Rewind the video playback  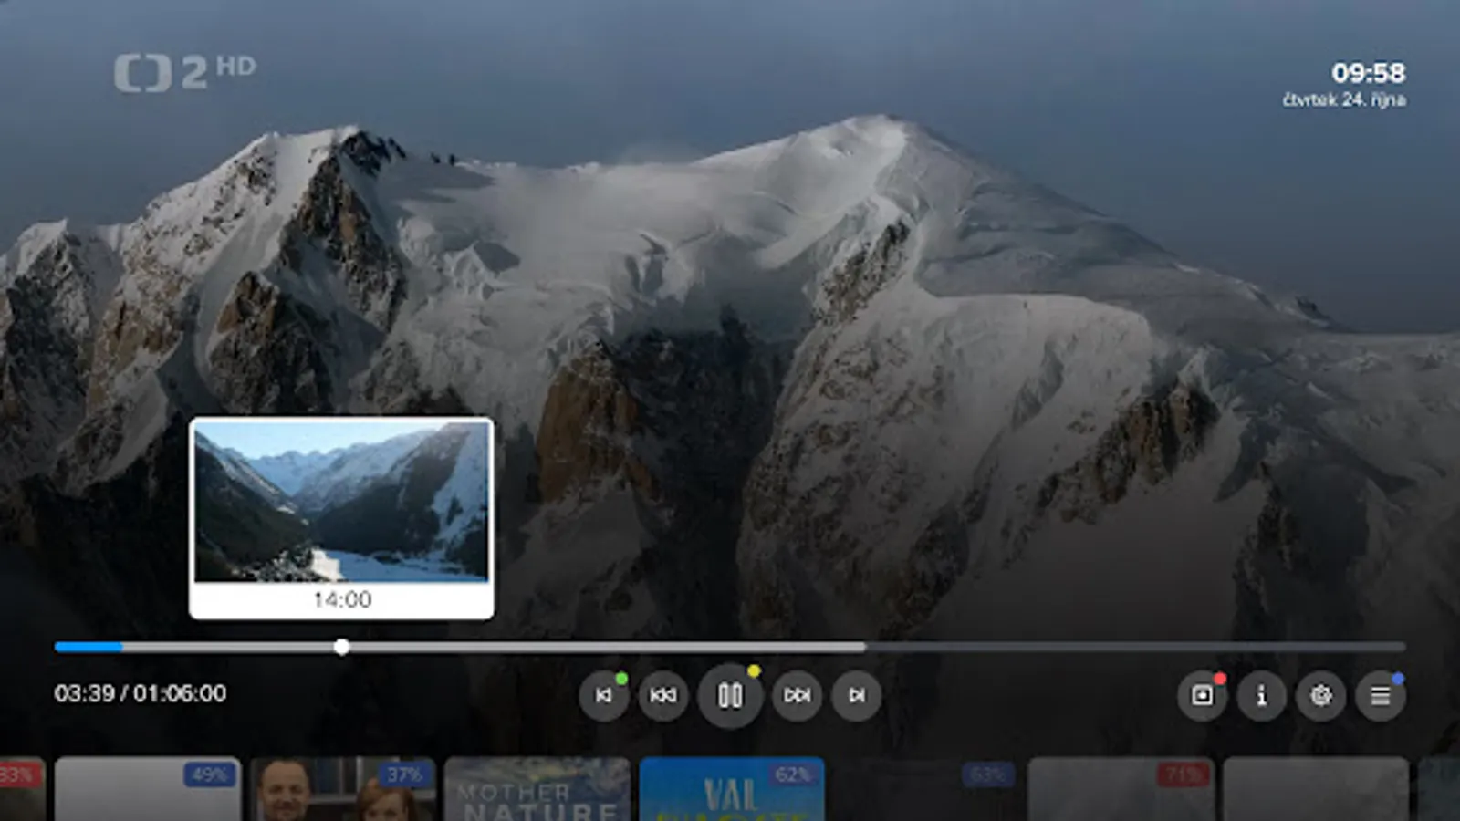662,696
